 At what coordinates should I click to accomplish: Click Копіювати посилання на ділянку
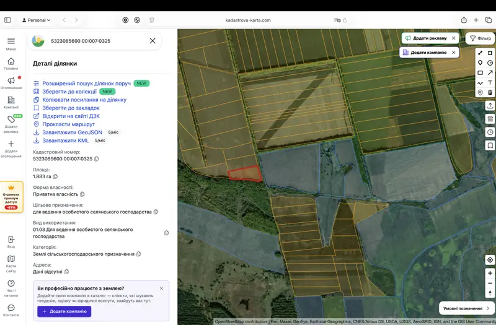pyautogui.click(x=84, y=100)
